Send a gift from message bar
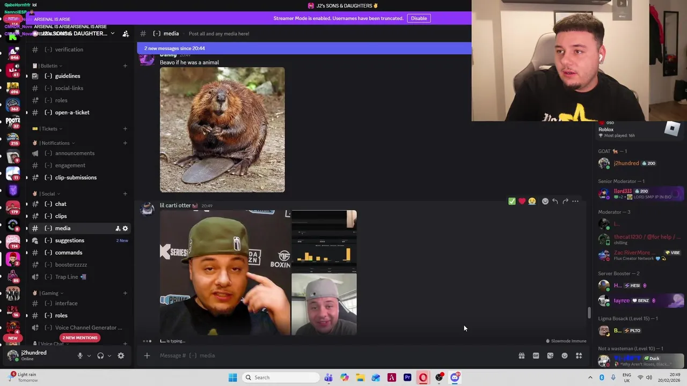Screen dimensions: 687x386 click(x=521, y=355)
